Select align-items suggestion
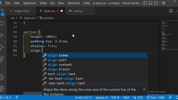 pos(95,56)
